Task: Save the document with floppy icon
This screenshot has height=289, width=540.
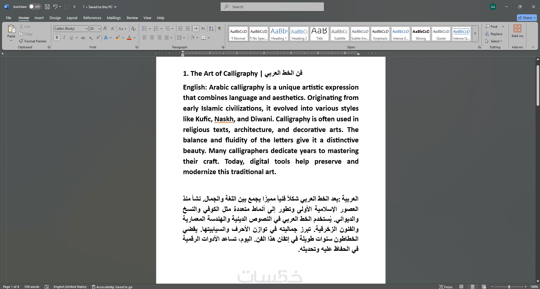Action: tap(47, 7)
